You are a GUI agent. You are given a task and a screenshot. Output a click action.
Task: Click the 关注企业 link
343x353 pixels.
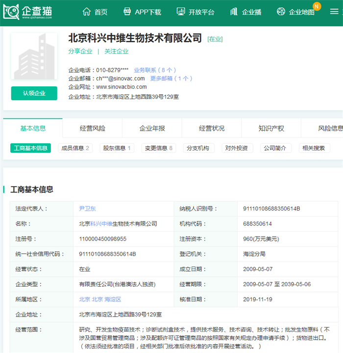coord(116,52)
